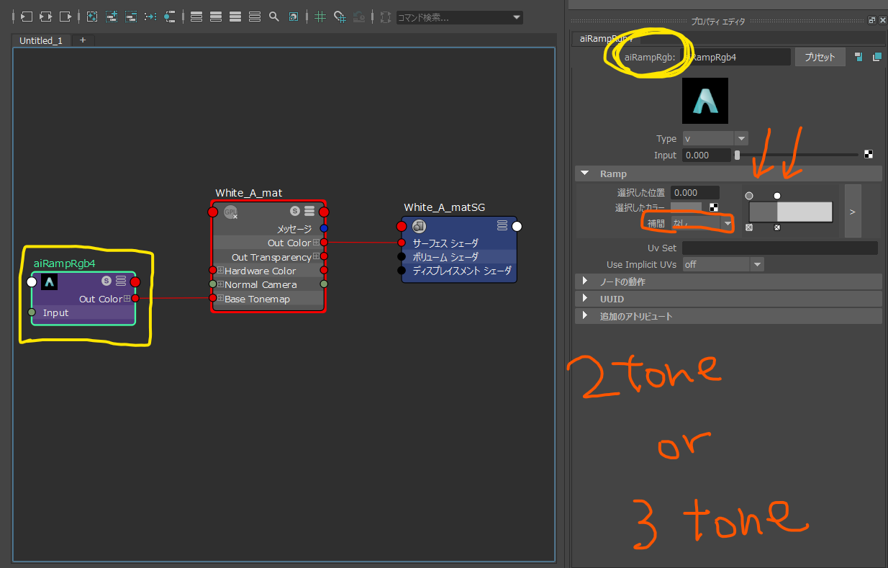The image size is (888, 568).
Task: Select the leftmost ramp position marker circle
Action: pos(749,195)
